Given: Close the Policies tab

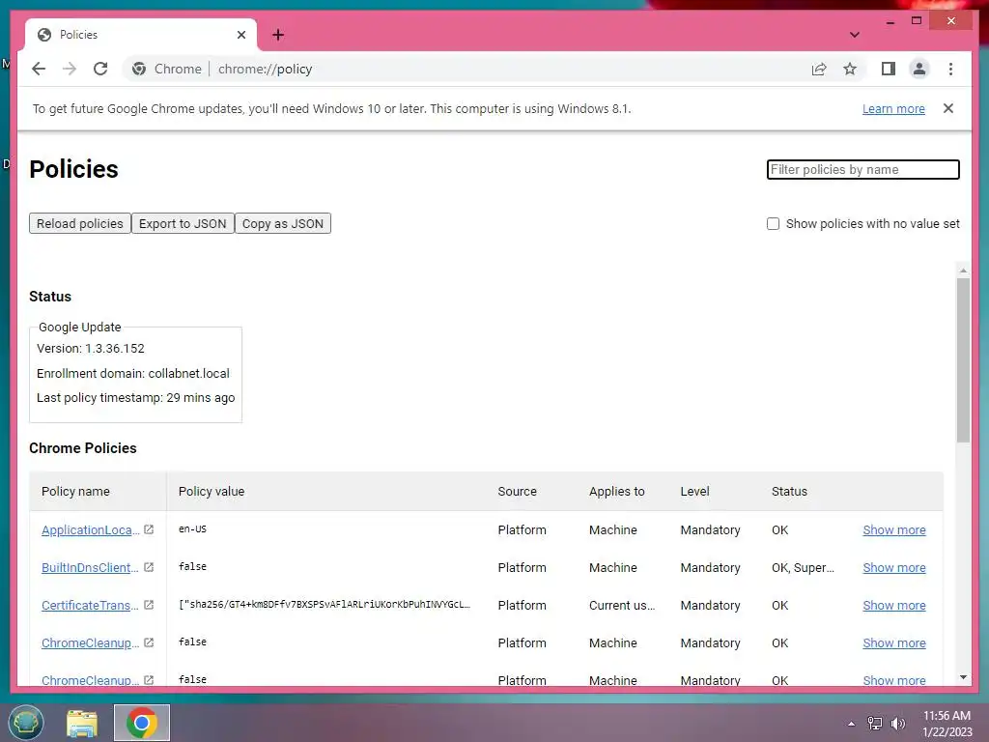Looking at the screenshot, I should (240, 35).
